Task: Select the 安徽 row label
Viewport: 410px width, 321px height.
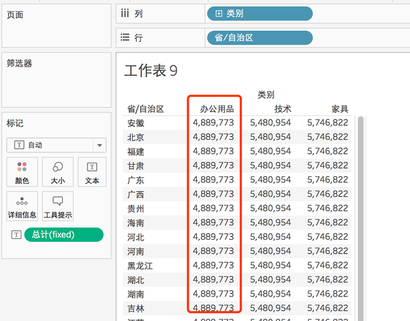Action: [x=136, y=123]
